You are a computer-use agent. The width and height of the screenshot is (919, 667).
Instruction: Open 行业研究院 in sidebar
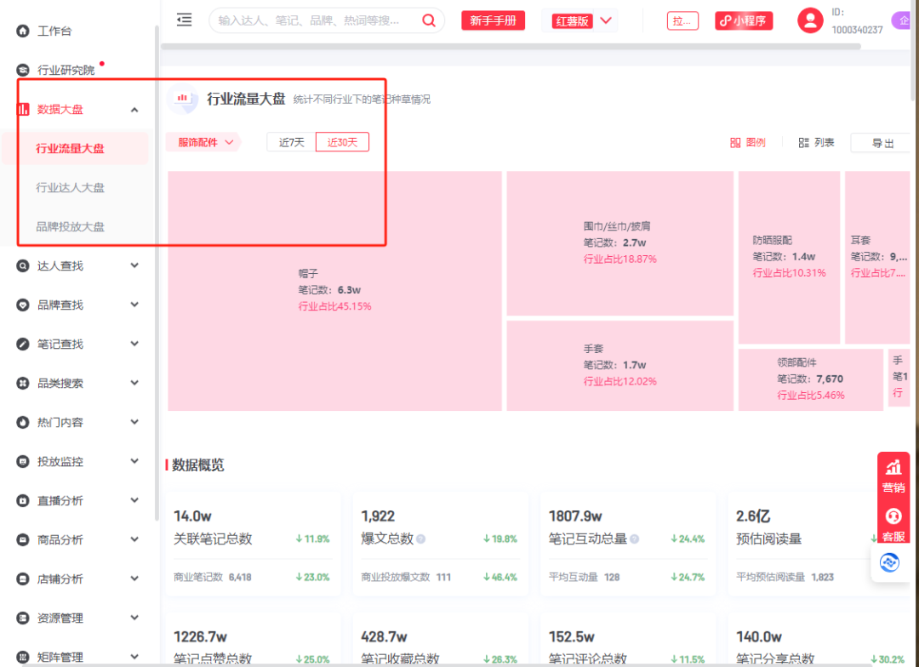[66, 71]
